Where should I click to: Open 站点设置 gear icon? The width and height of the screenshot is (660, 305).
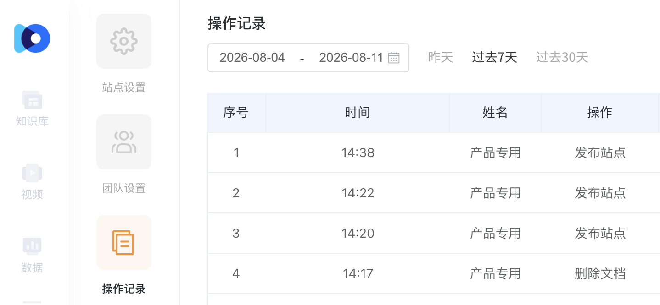(124, 41)
